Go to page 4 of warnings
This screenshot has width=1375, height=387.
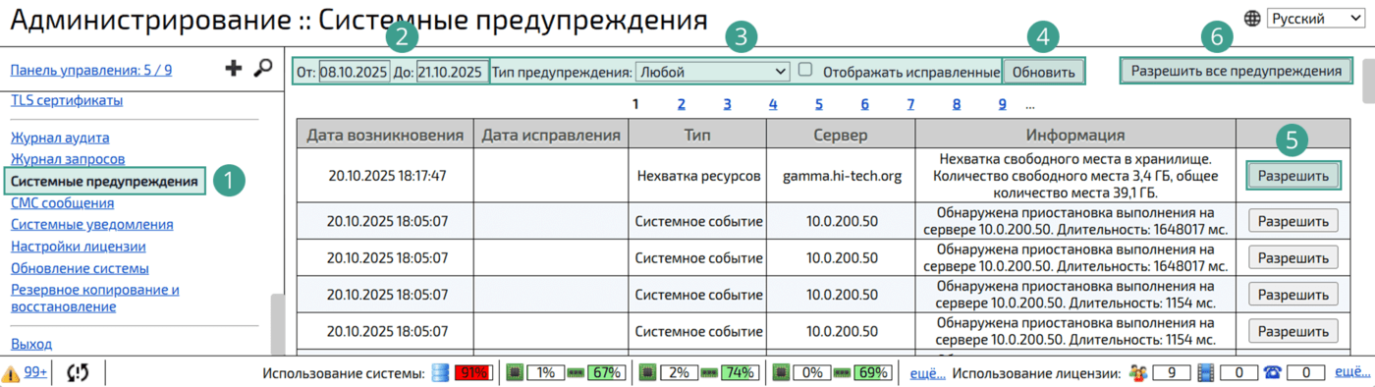click(773, 104)
